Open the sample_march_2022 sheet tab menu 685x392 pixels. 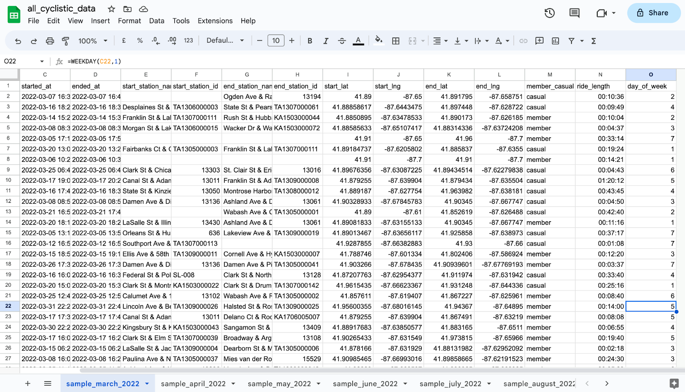147,383
